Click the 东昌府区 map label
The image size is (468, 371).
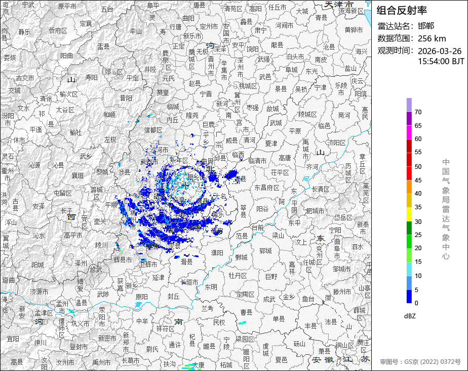tap(267, 188)
